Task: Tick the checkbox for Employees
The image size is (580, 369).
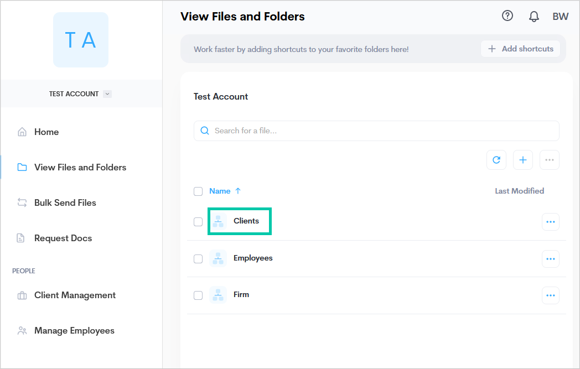Action: (198, 258)
